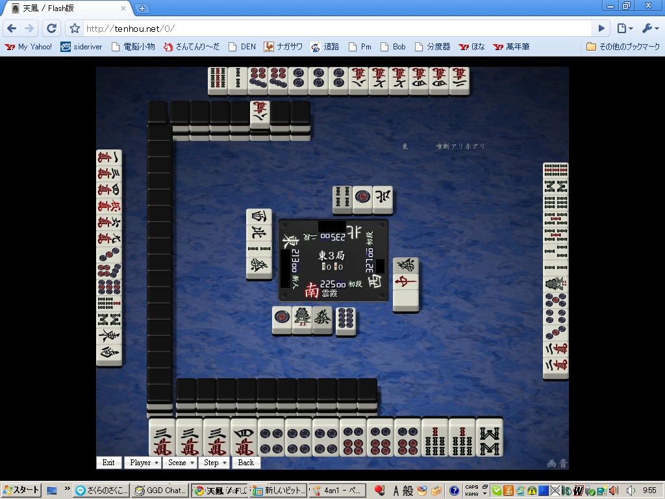Open the 電脳小物 bookmark
Viewport: 665px width, 499px height.
(133, 47)
